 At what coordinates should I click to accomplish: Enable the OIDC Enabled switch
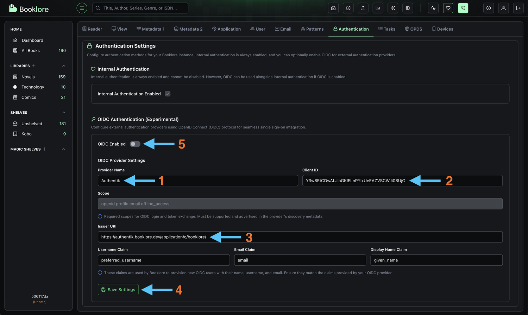135,144
